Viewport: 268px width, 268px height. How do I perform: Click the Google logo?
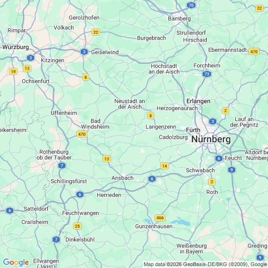[16, 262]
